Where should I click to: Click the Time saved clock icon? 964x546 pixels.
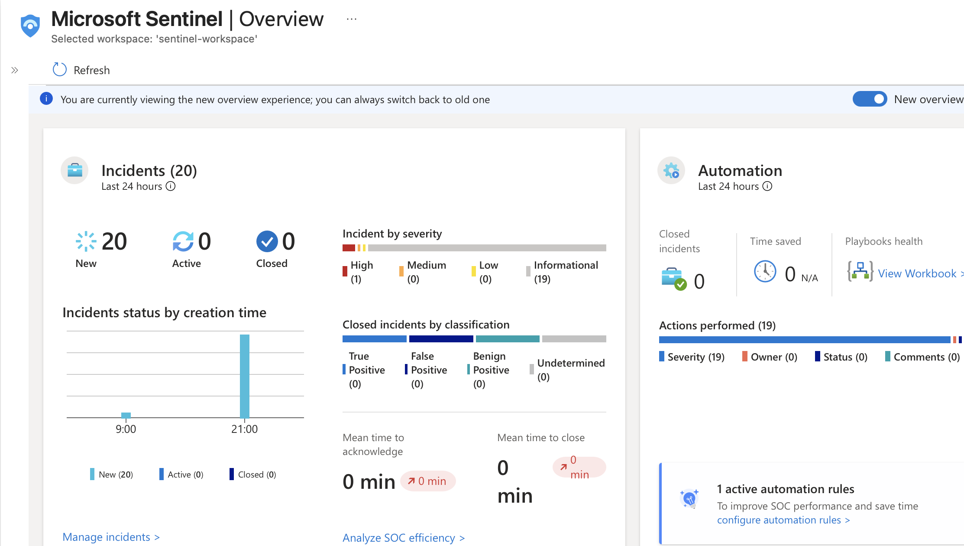765,272
